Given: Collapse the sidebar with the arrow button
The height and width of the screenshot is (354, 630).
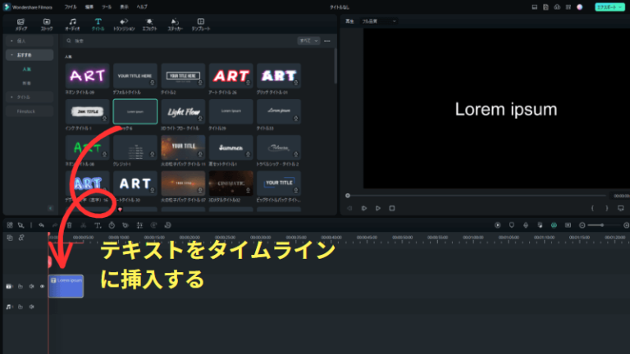Looking at the screenshot, I should point(50,208).
